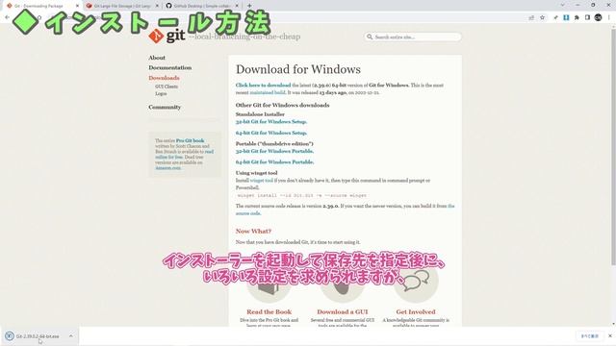Open the Chrome profile avatar
The height and width of the screenshot is (346, 616).
598,17
